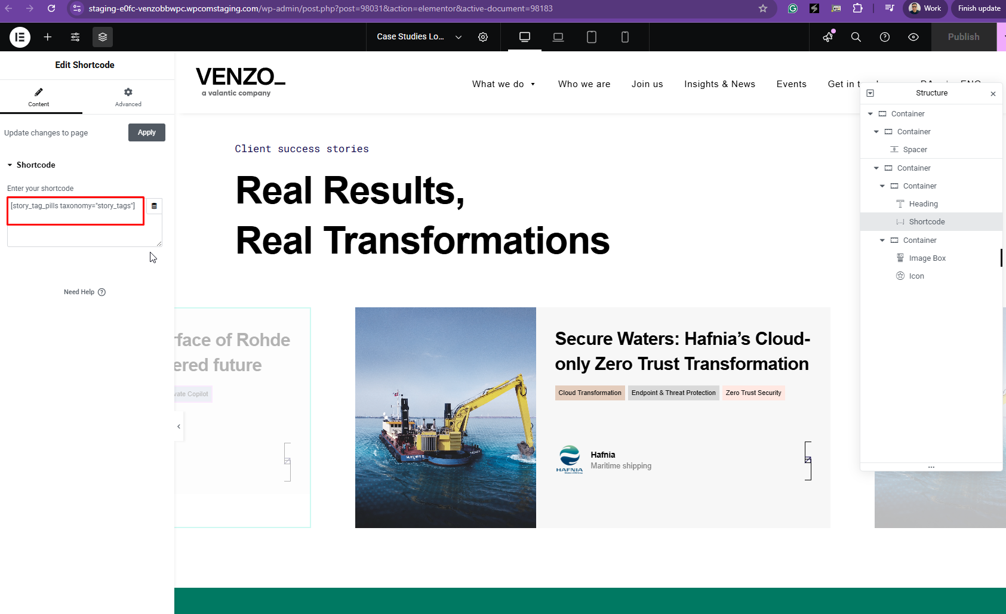Viewport: 1006px width, 614px height.
Task: Click into the shortcode text field
Action: pos(76,218)
